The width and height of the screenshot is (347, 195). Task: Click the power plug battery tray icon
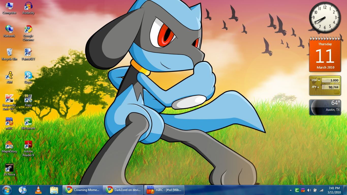point(315,190)
